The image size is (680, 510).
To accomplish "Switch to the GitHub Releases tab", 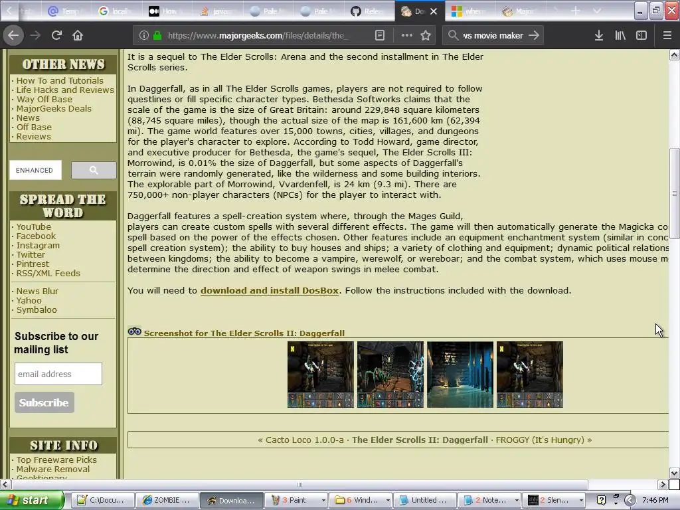I will [x=369, y=11].
